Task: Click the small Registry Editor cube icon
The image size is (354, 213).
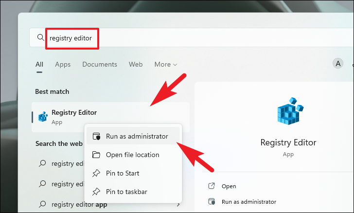Action: click(x=43, y=117)
